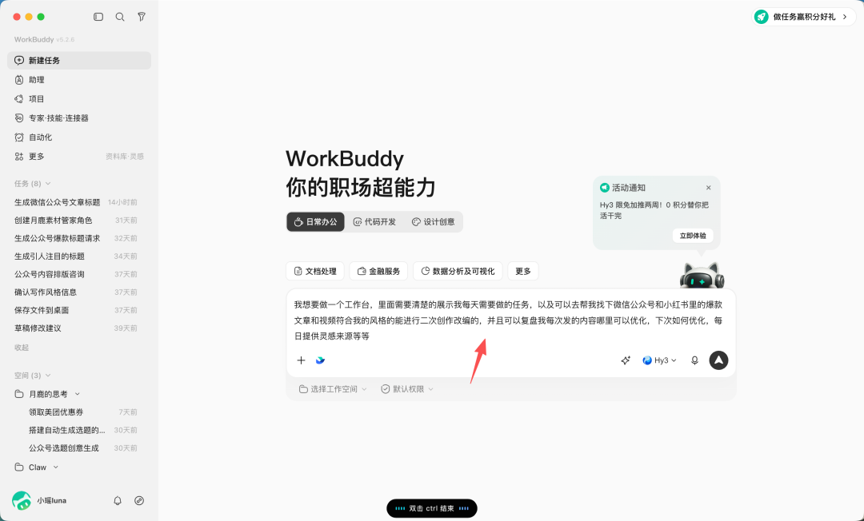Open the 助理 assistant section

pyautogui.click(x=78, y=80)
